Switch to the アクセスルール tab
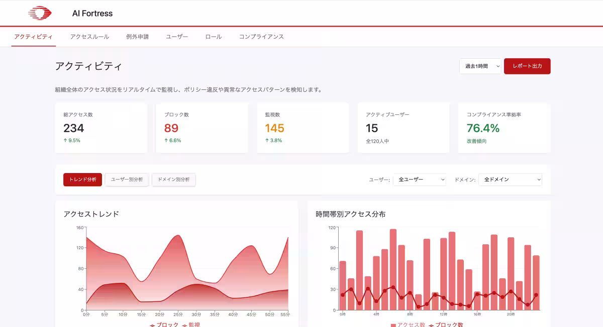This screenshot has width=603, height=327. click(89, 37)
